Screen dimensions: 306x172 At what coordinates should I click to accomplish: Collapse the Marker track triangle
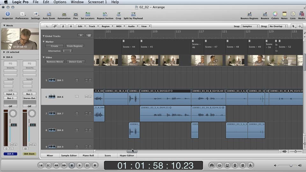[x=44, y=41]
